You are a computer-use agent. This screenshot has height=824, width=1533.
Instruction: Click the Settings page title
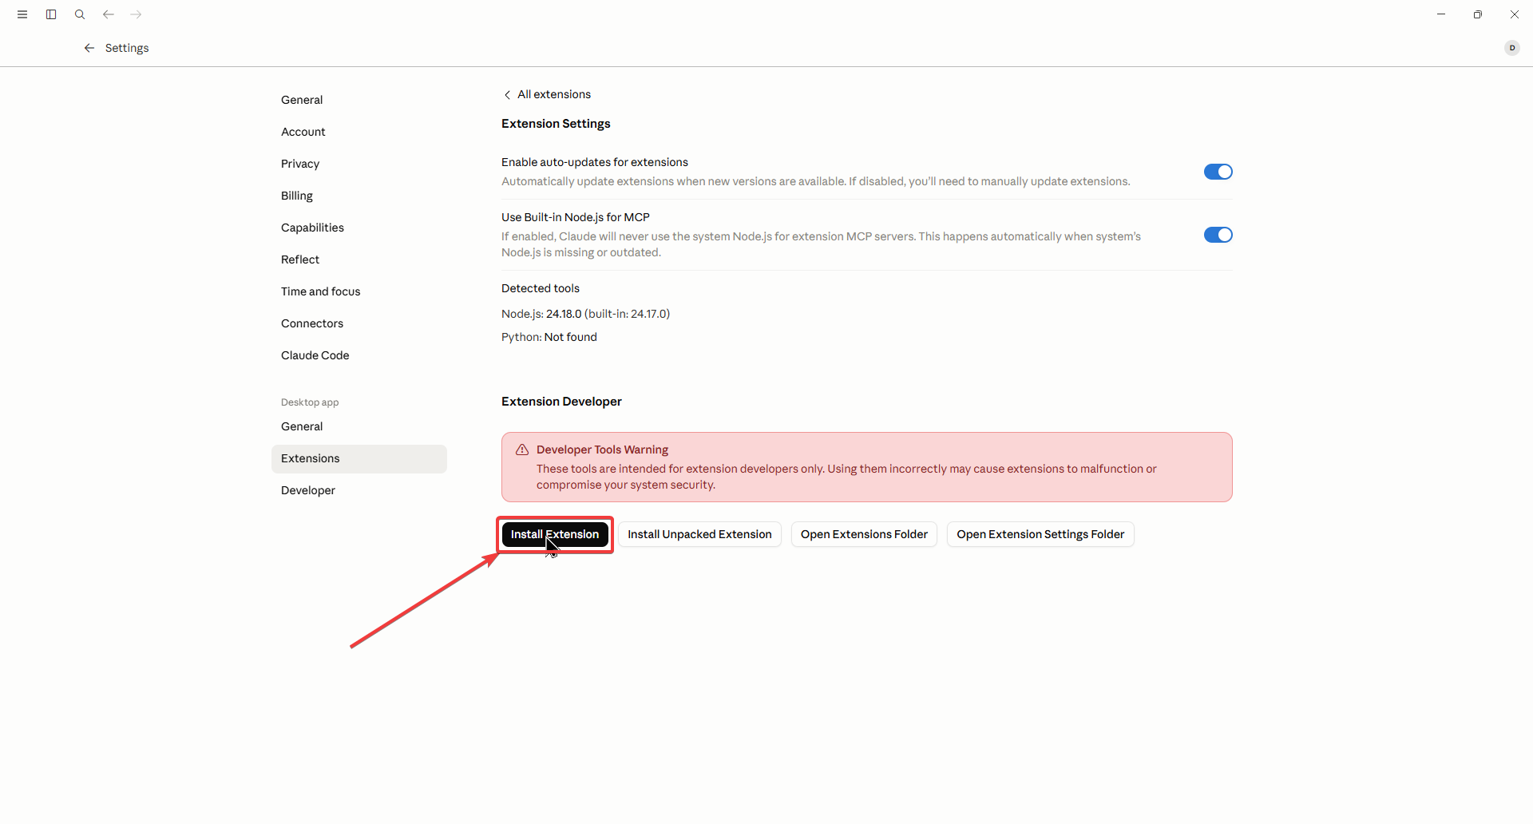(x=127, y=48)
